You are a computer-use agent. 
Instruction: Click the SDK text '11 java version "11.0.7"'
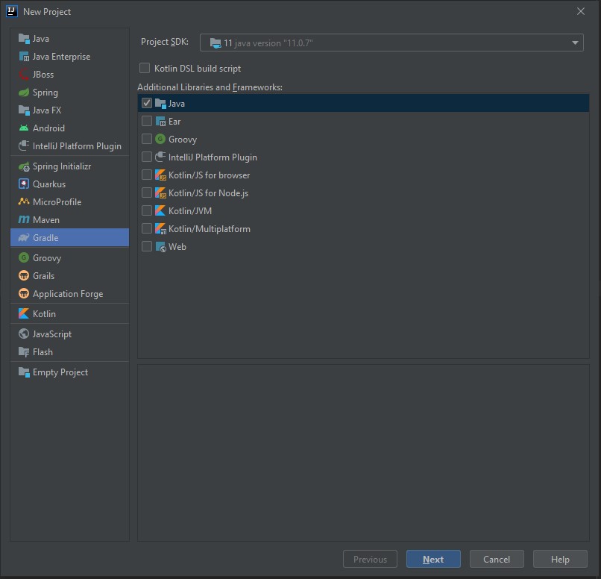pyautogui.click(x=268, y=43)
